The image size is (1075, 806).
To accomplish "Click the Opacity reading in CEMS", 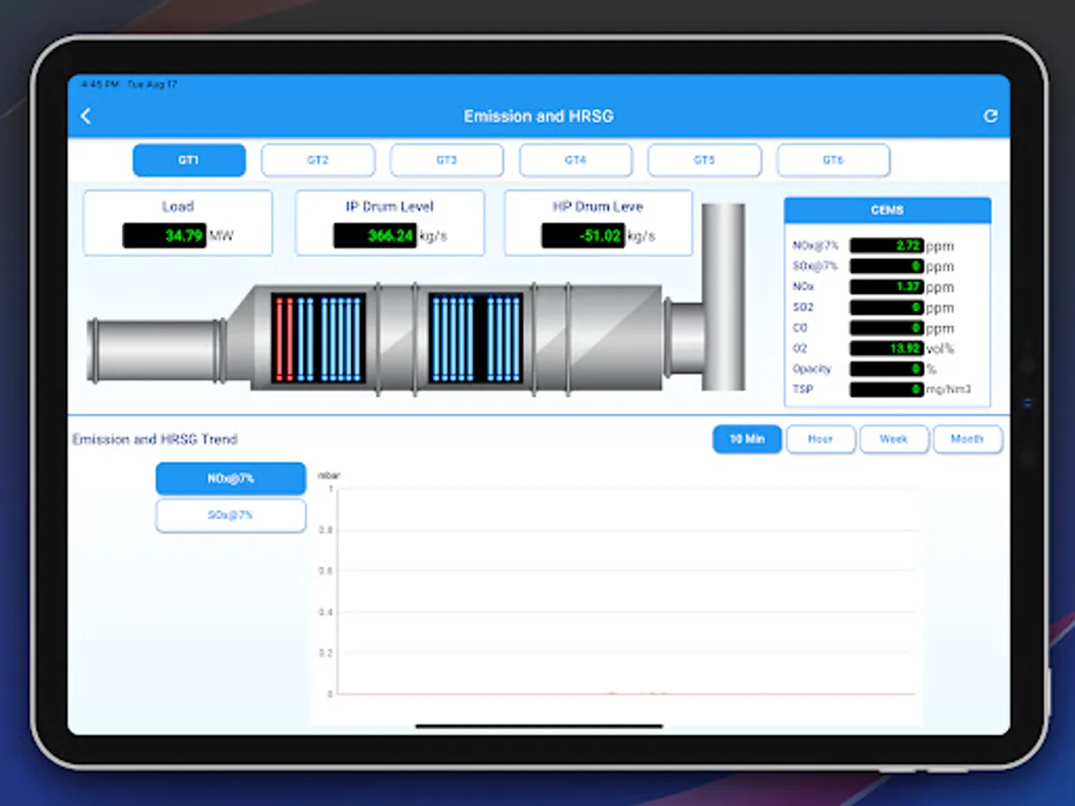I will tap(887, 369).
